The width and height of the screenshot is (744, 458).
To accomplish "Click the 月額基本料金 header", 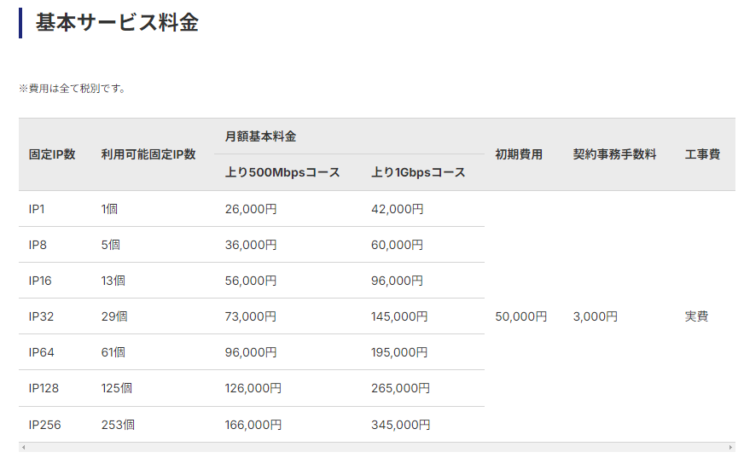I will click(x=260, y=136).
